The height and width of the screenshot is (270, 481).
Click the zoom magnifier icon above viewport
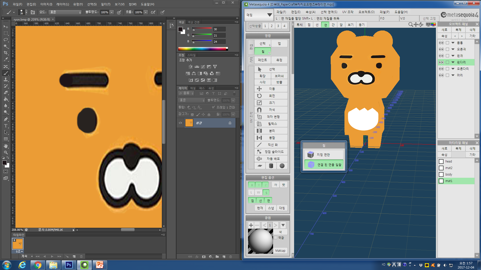[x=411, y=24]
